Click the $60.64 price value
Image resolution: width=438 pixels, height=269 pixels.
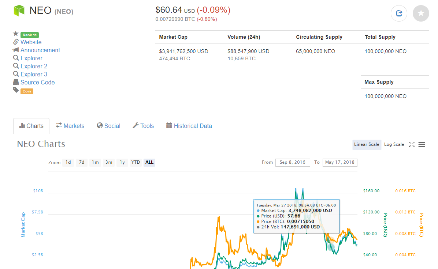click(x=169, y=10)
